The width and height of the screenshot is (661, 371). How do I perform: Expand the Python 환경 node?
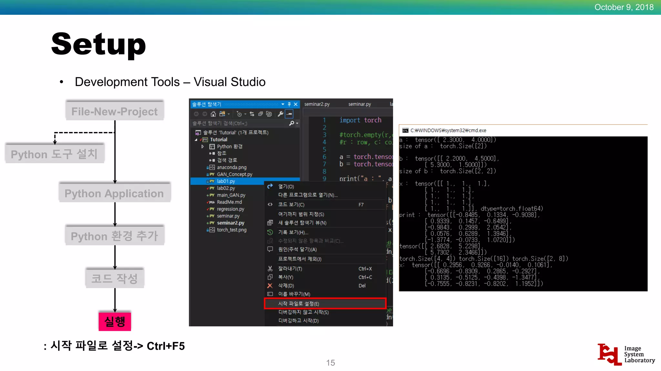point(203,147)
